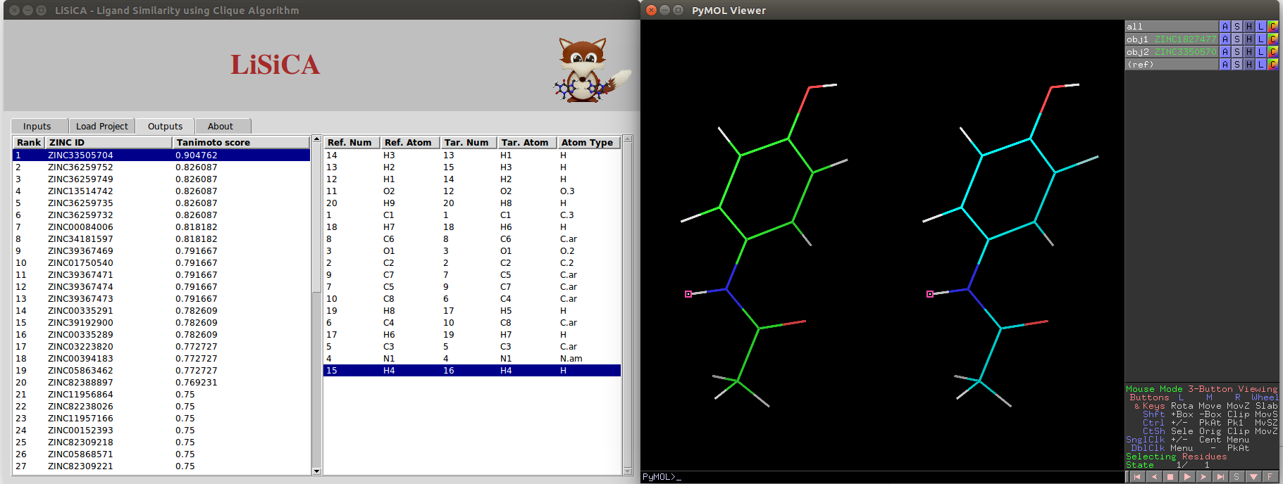Image resolution: width=1283 pixels, height=484 pixels.
Task: Click the Stop button in PyMOL playback bar
Action: [1170, 477]
